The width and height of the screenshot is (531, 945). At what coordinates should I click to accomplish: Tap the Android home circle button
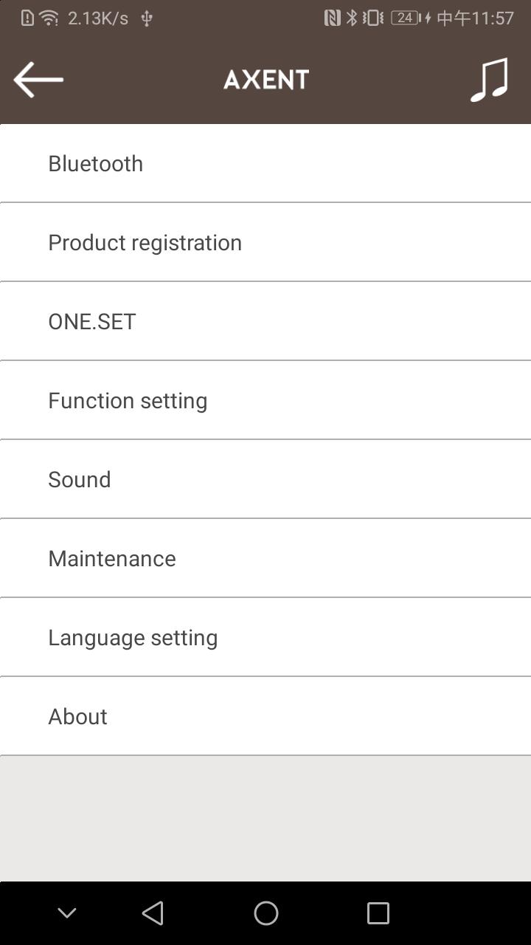(265, 913)
